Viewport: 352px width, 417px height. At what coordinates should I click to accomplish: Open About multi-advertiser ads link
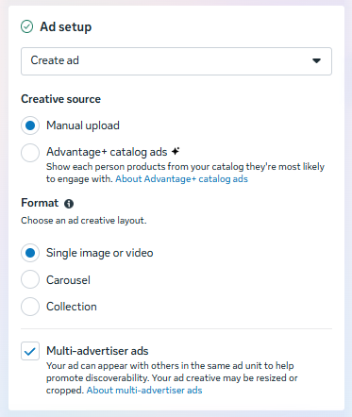[x=144, y=391]
